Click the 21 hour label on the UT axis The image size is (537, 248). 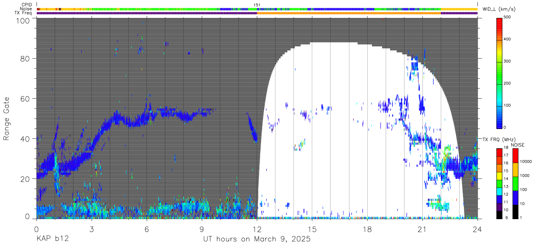pyautogui.click(x=422, y=229)
